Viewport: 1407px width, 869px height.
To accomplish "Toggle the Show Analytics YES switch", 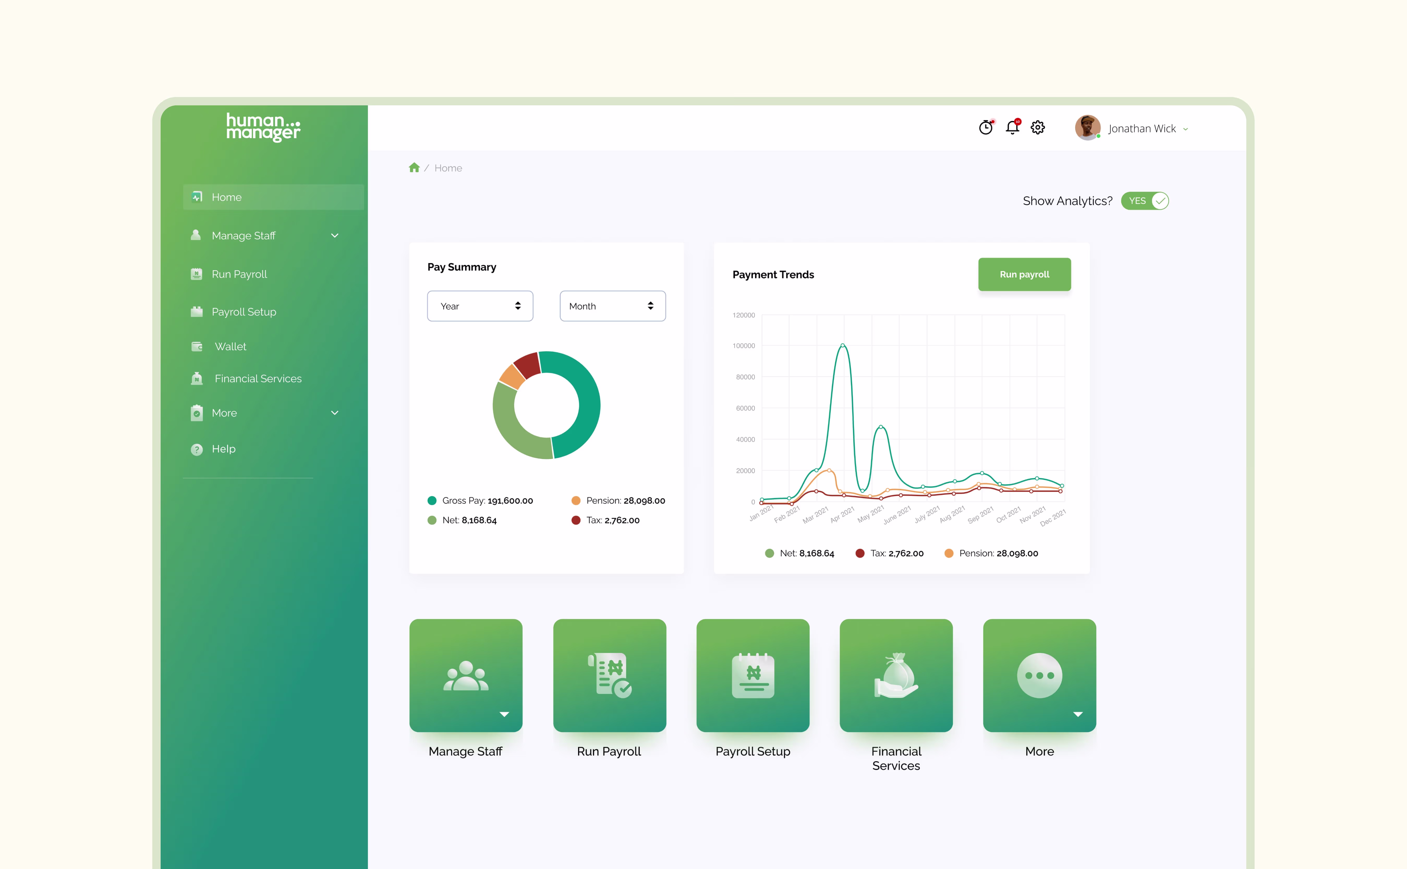I will [x=1144, y=201].
